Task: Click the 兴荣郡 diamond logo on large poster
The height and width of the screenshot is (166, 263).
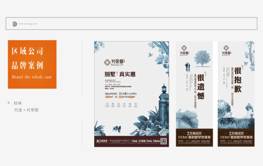Action: 107,62
